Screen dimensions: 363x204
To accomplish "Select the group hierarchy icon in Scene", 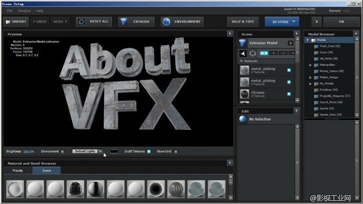I will coord(243,54).
